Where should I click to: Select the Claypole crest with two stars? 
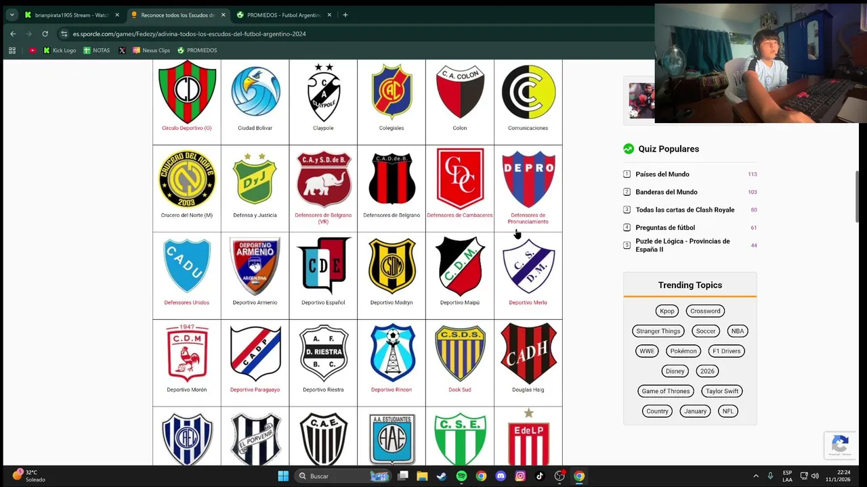click(x=324, y=93)
